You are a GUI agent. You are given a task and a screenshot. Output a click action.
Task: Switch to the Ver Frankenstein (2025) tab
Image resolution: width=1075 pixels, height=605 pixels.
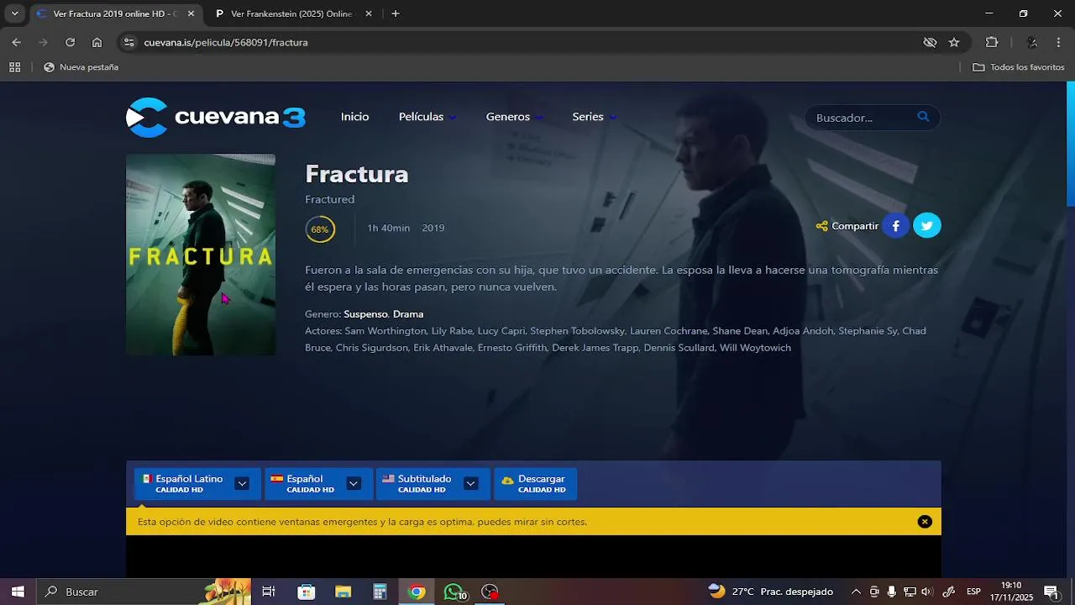pos(292,13)
